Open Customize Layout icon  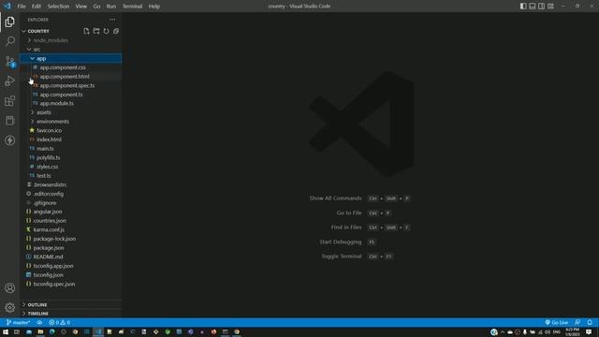(550, 7)
